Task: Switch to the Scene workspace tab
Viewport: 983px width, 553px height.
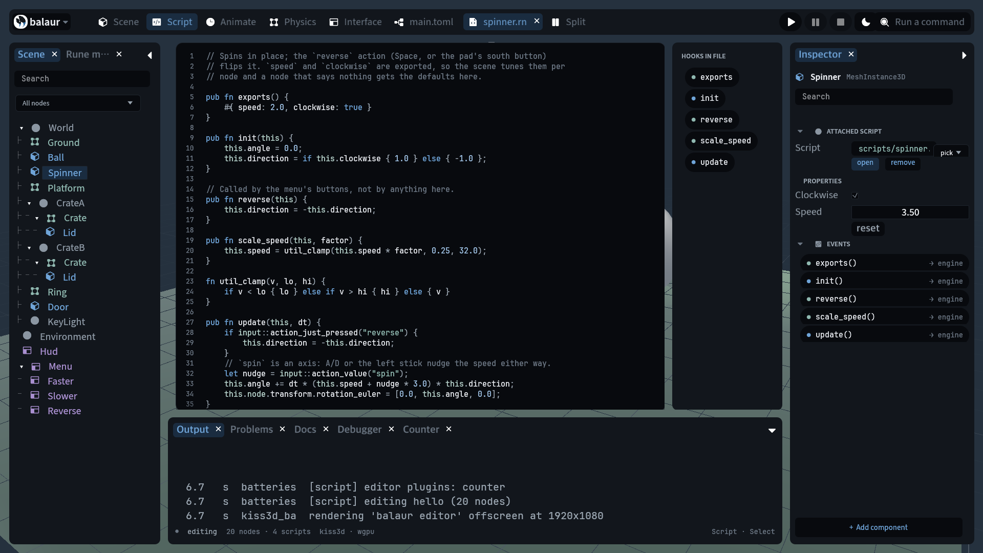Action: coord(119,22)
